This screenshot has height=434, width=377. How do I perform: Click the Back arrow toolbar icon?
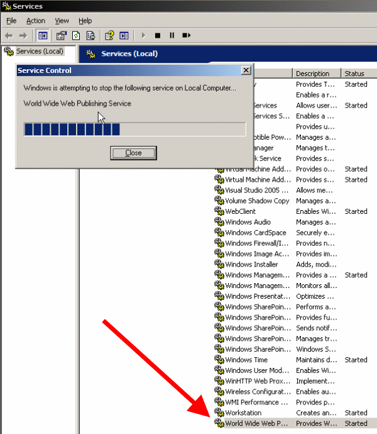[9, 35]
